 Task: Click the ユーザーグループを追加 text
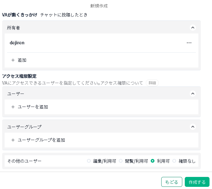[x=41, y=140]
